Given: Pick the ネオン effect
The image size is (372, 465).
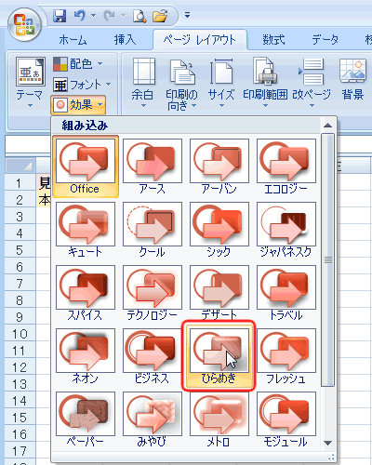Looking at the screenshot, I should point(86,356).
